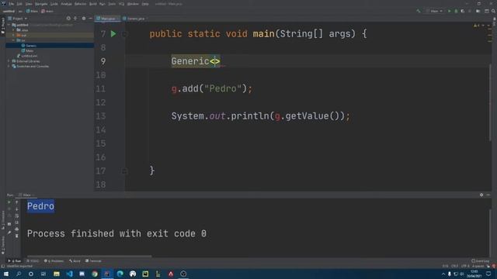Viewport: 497px width, 279px height.
Task: Collapse the untitled project root node
Action: click(9, 25)
